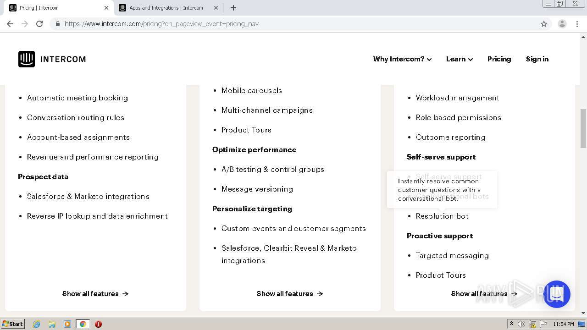Click the network tray icon
Image resolution: width=587 pixels, height=330 pixels.
pos(532,324)
